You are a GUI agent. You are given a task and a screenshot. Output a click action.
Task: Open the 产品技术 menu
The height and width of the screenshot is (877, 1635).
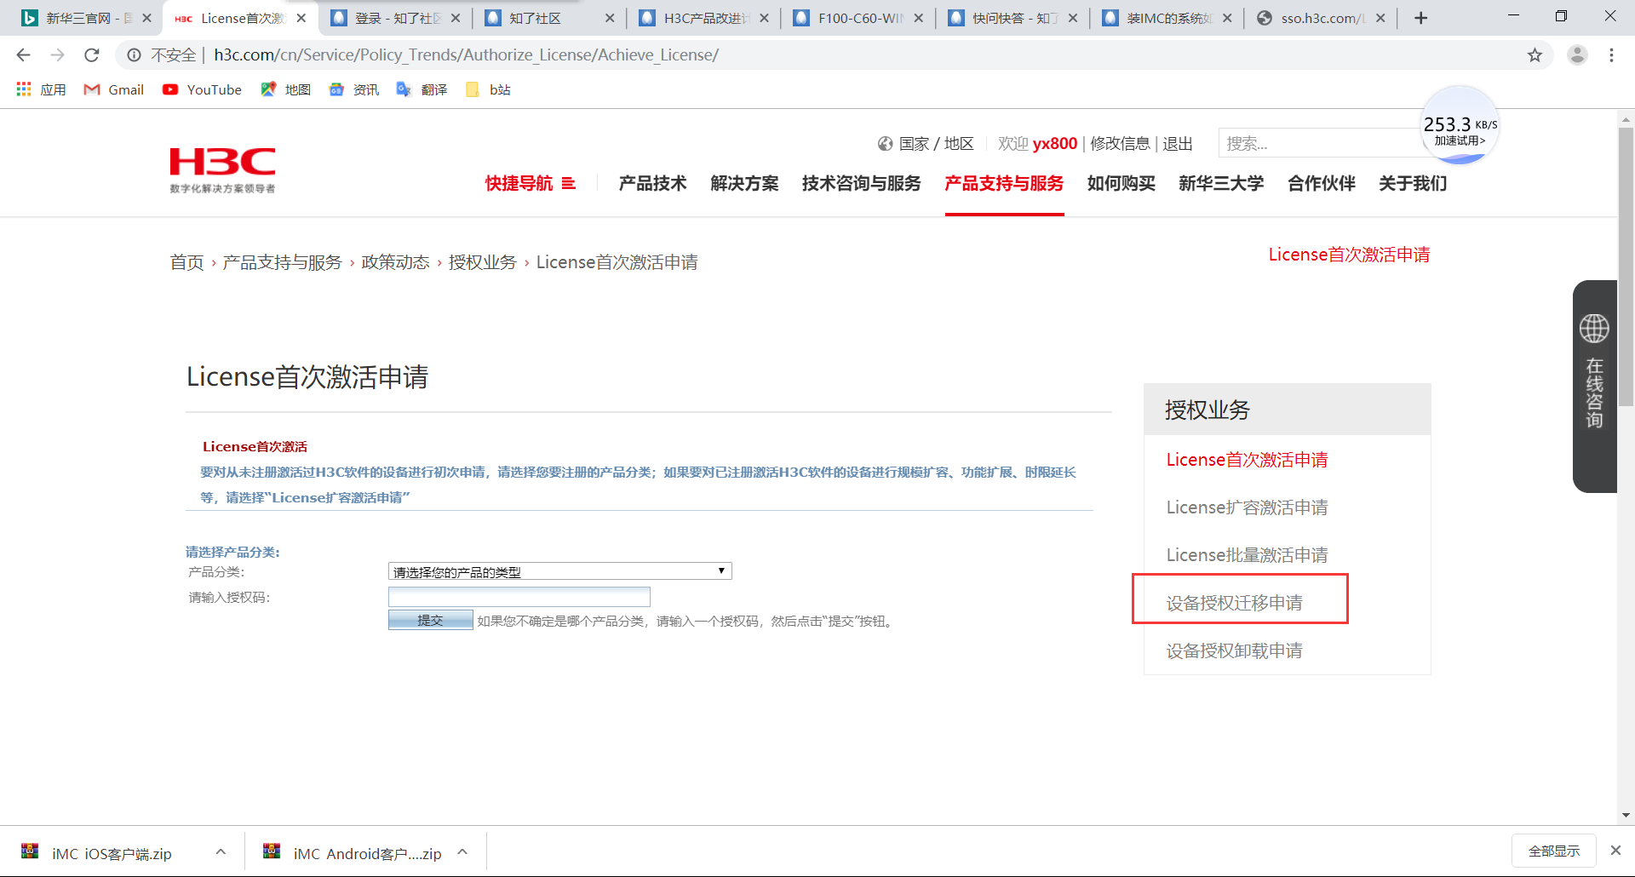click(x=652, y=183)
